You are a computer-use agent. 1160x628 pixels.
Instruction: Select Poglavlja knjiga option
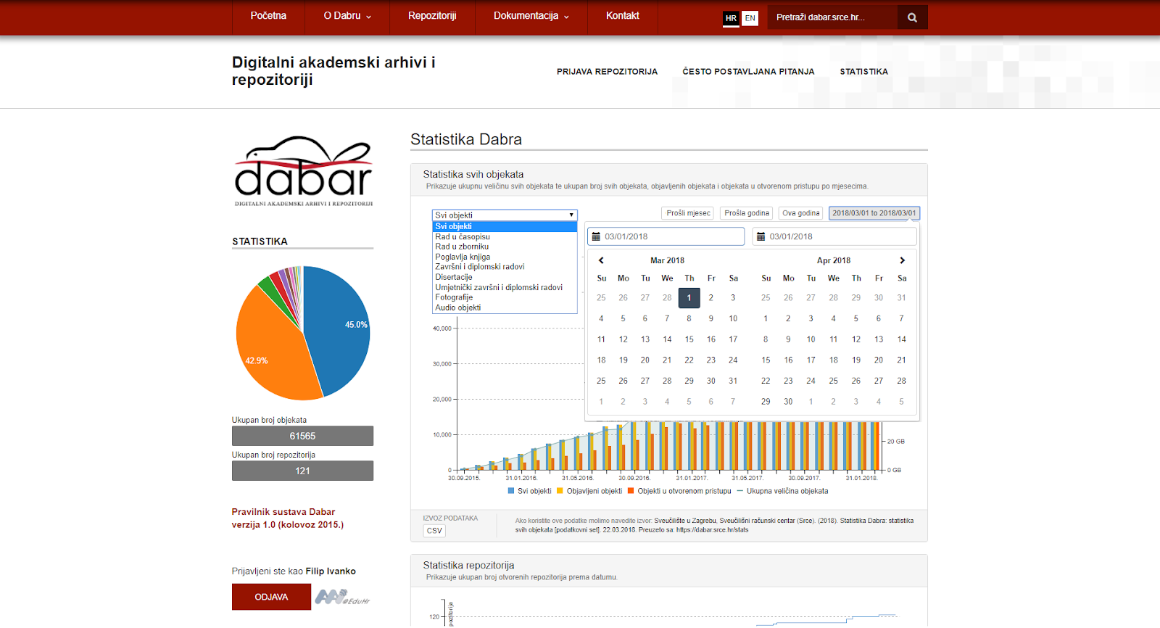pyautogui.click(x=505, y=257)
